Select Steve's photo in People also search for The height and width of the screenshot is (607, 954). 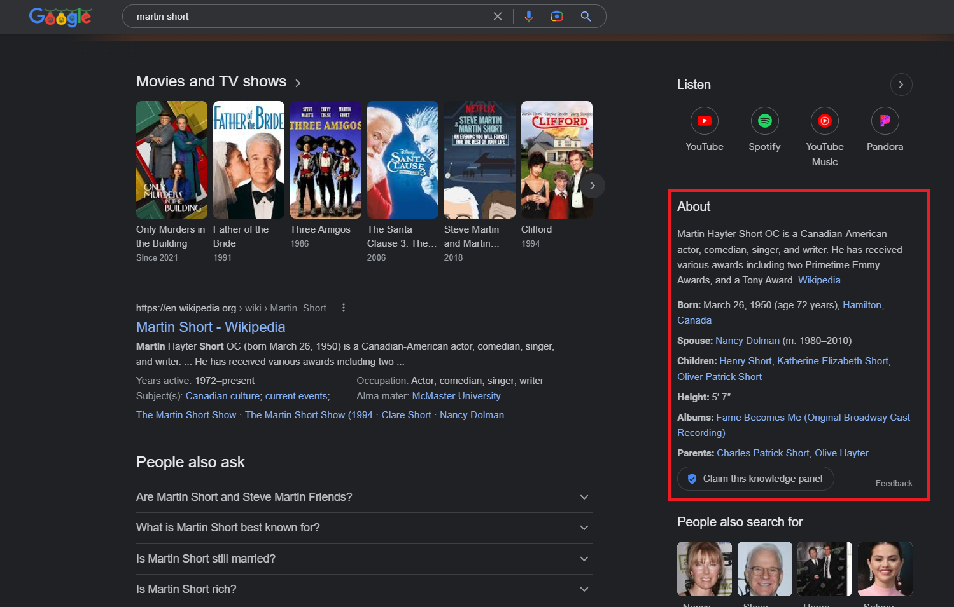(x=765, y=569)
